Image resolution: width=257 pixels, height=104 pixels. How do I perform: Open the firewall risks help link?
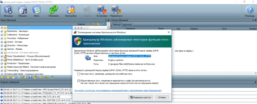(x=118, y=90)
